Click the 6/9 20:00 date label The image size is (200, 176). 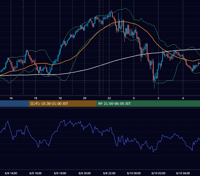pyautogui.click(x=85, y=173)
